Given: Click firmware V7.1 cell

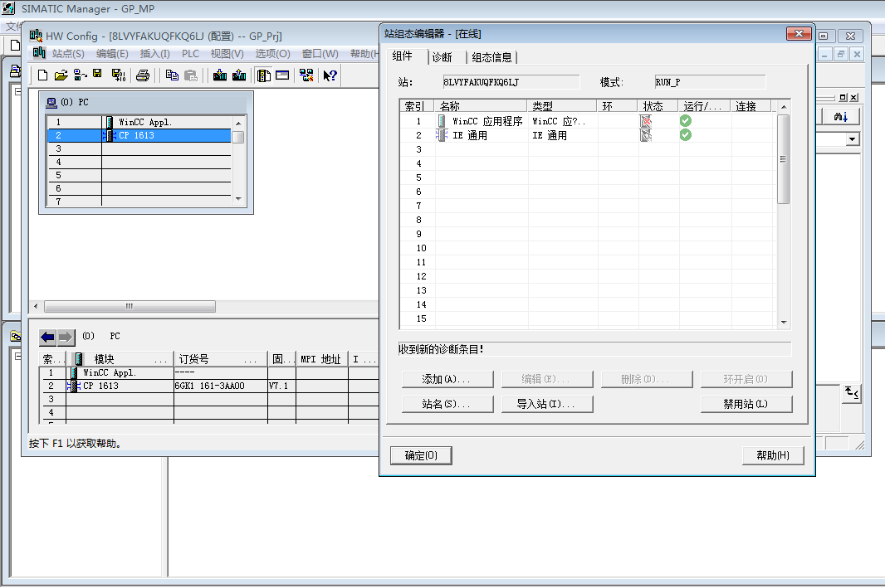Looking at the screenshot, I should click(x=281, y=386).
